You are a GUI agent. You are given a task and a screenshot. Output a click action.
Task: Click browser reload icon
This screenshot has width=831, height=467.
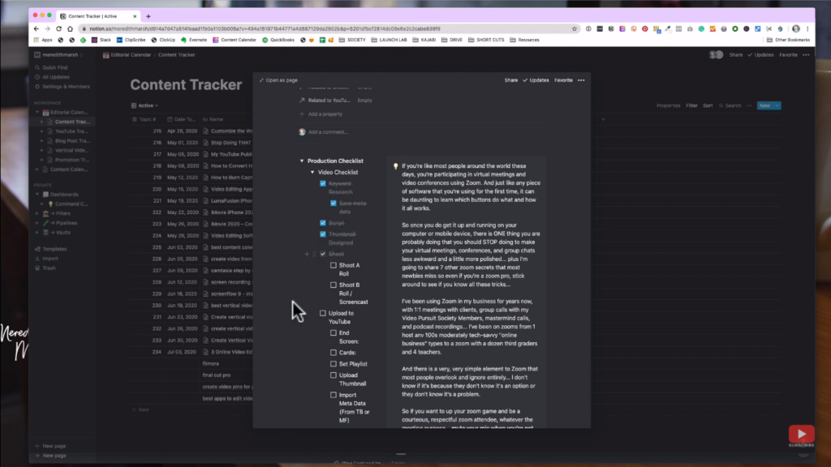[x=58, y=28]
